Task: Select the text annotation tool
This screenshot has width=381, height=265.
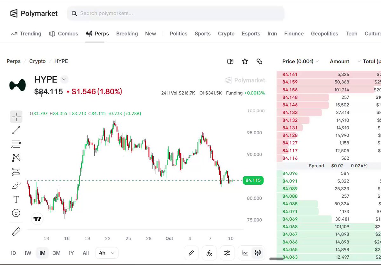Action: click(x=16, y=199)
